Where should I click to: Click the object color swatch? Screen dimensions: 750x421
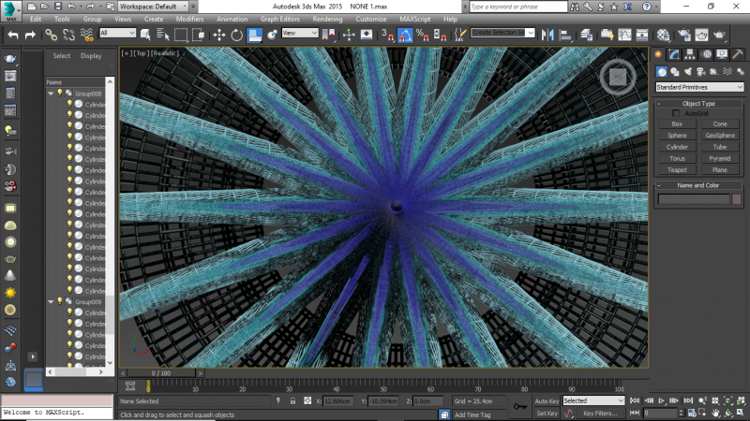pos(737,199)
